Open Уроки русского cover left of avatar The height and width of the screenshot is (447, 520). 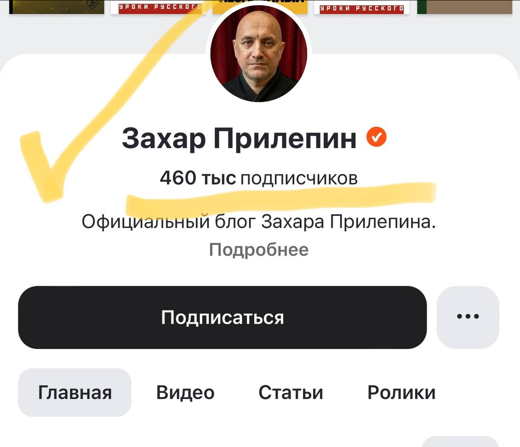point(158,7)
